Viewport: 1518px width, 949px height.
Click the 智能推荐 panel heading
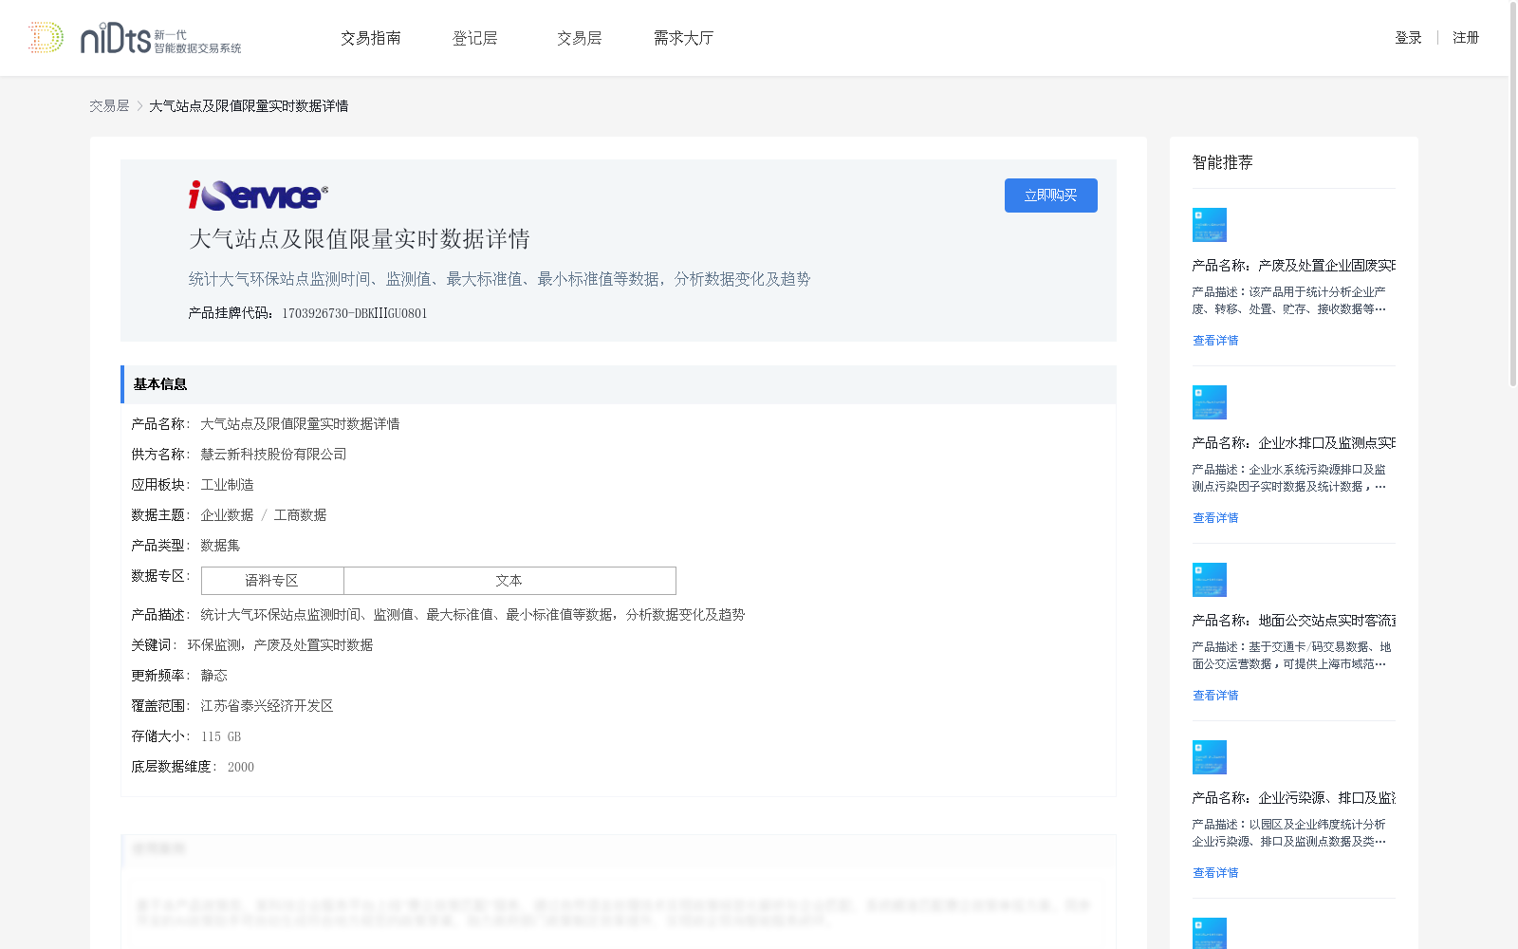[x=1223, y=162]
